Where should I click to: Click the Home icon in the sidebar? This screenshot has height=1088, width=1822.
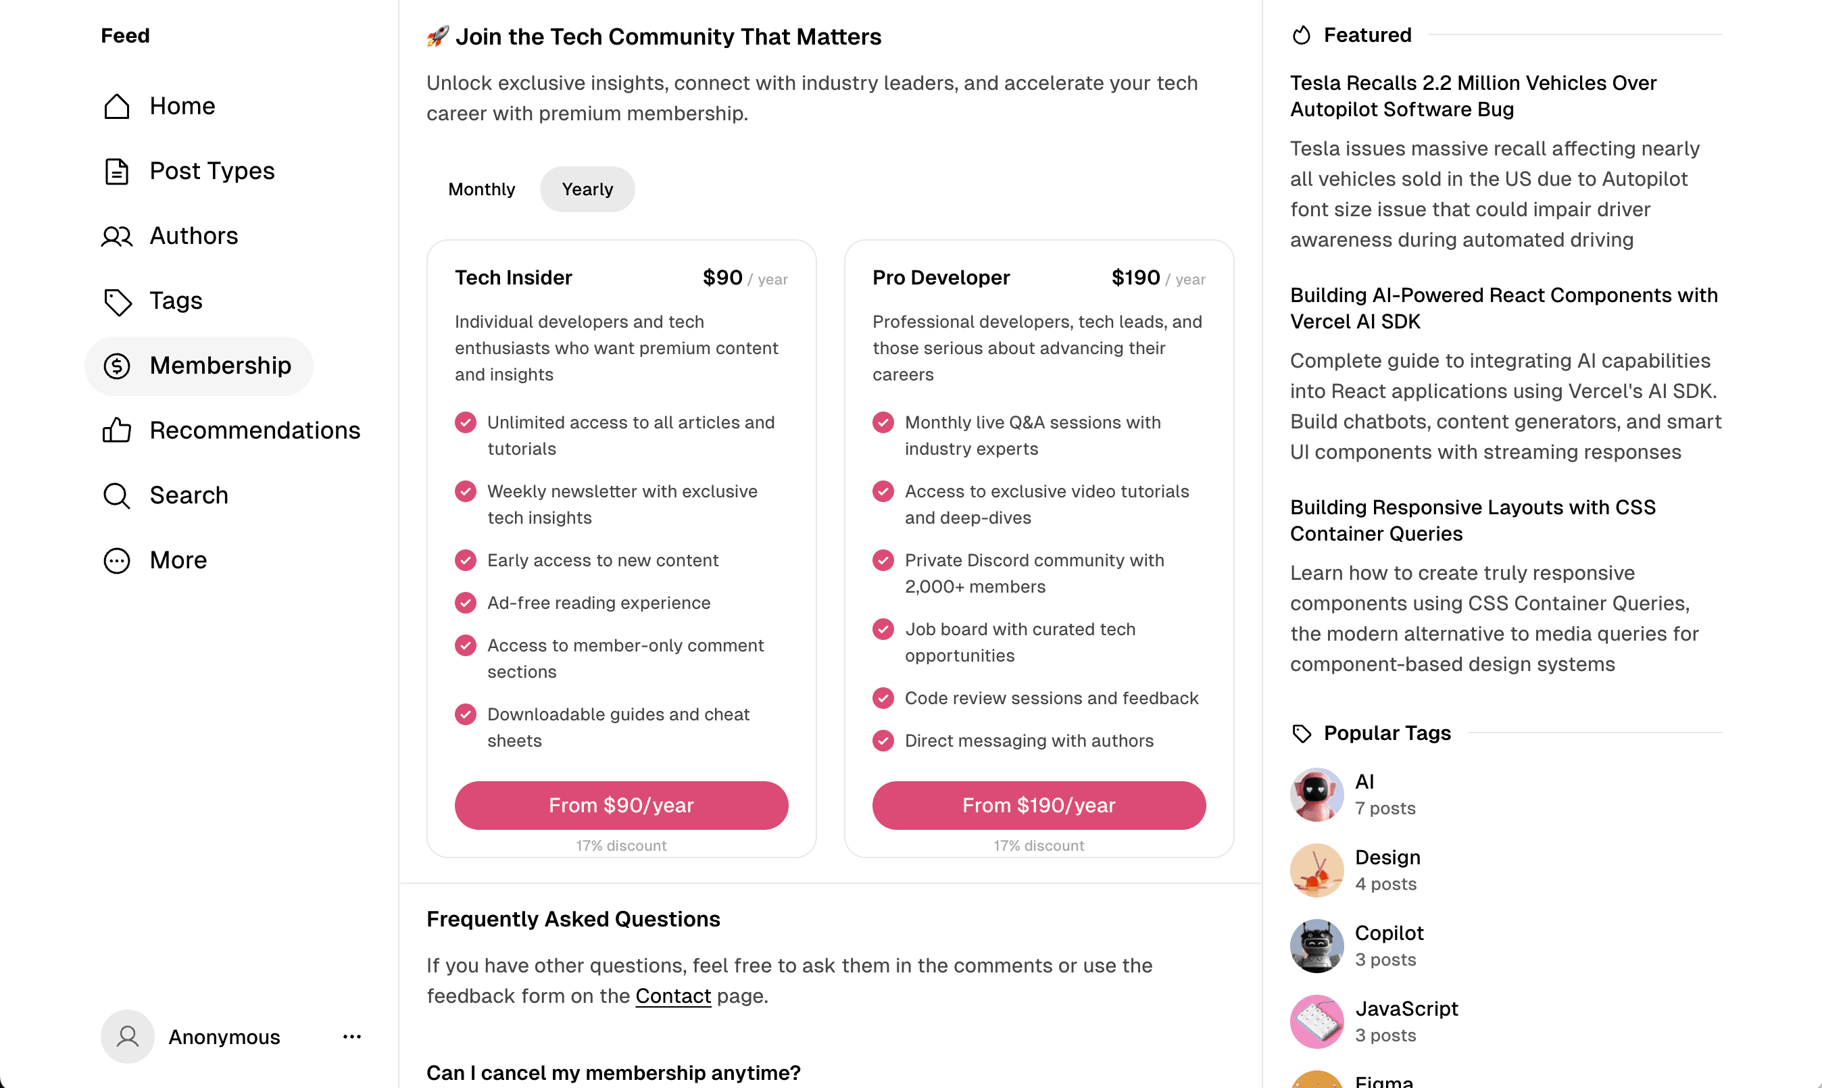click(118, 106)
